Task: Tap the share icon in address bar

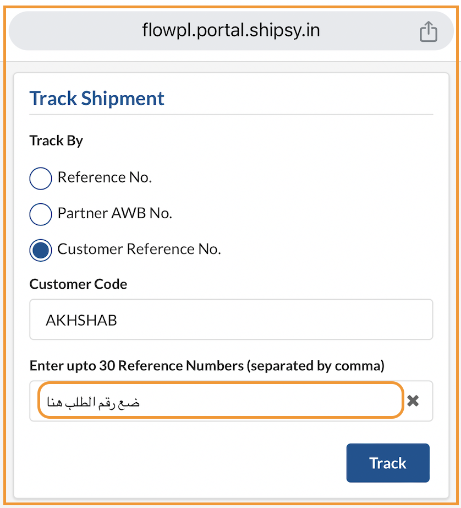Action: coord(428,32)
